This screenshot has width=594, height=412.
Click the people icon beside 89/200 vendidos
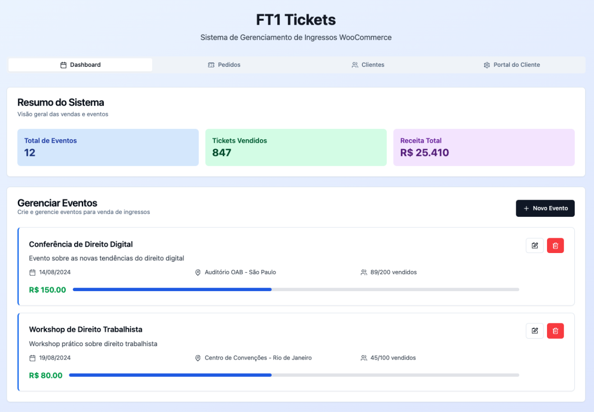coord(364,272)
